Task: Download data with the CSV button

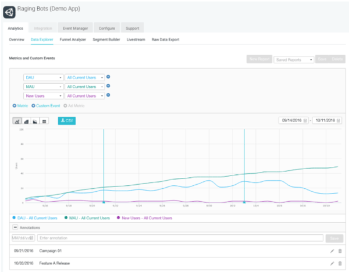Action: tap(67, 120)
